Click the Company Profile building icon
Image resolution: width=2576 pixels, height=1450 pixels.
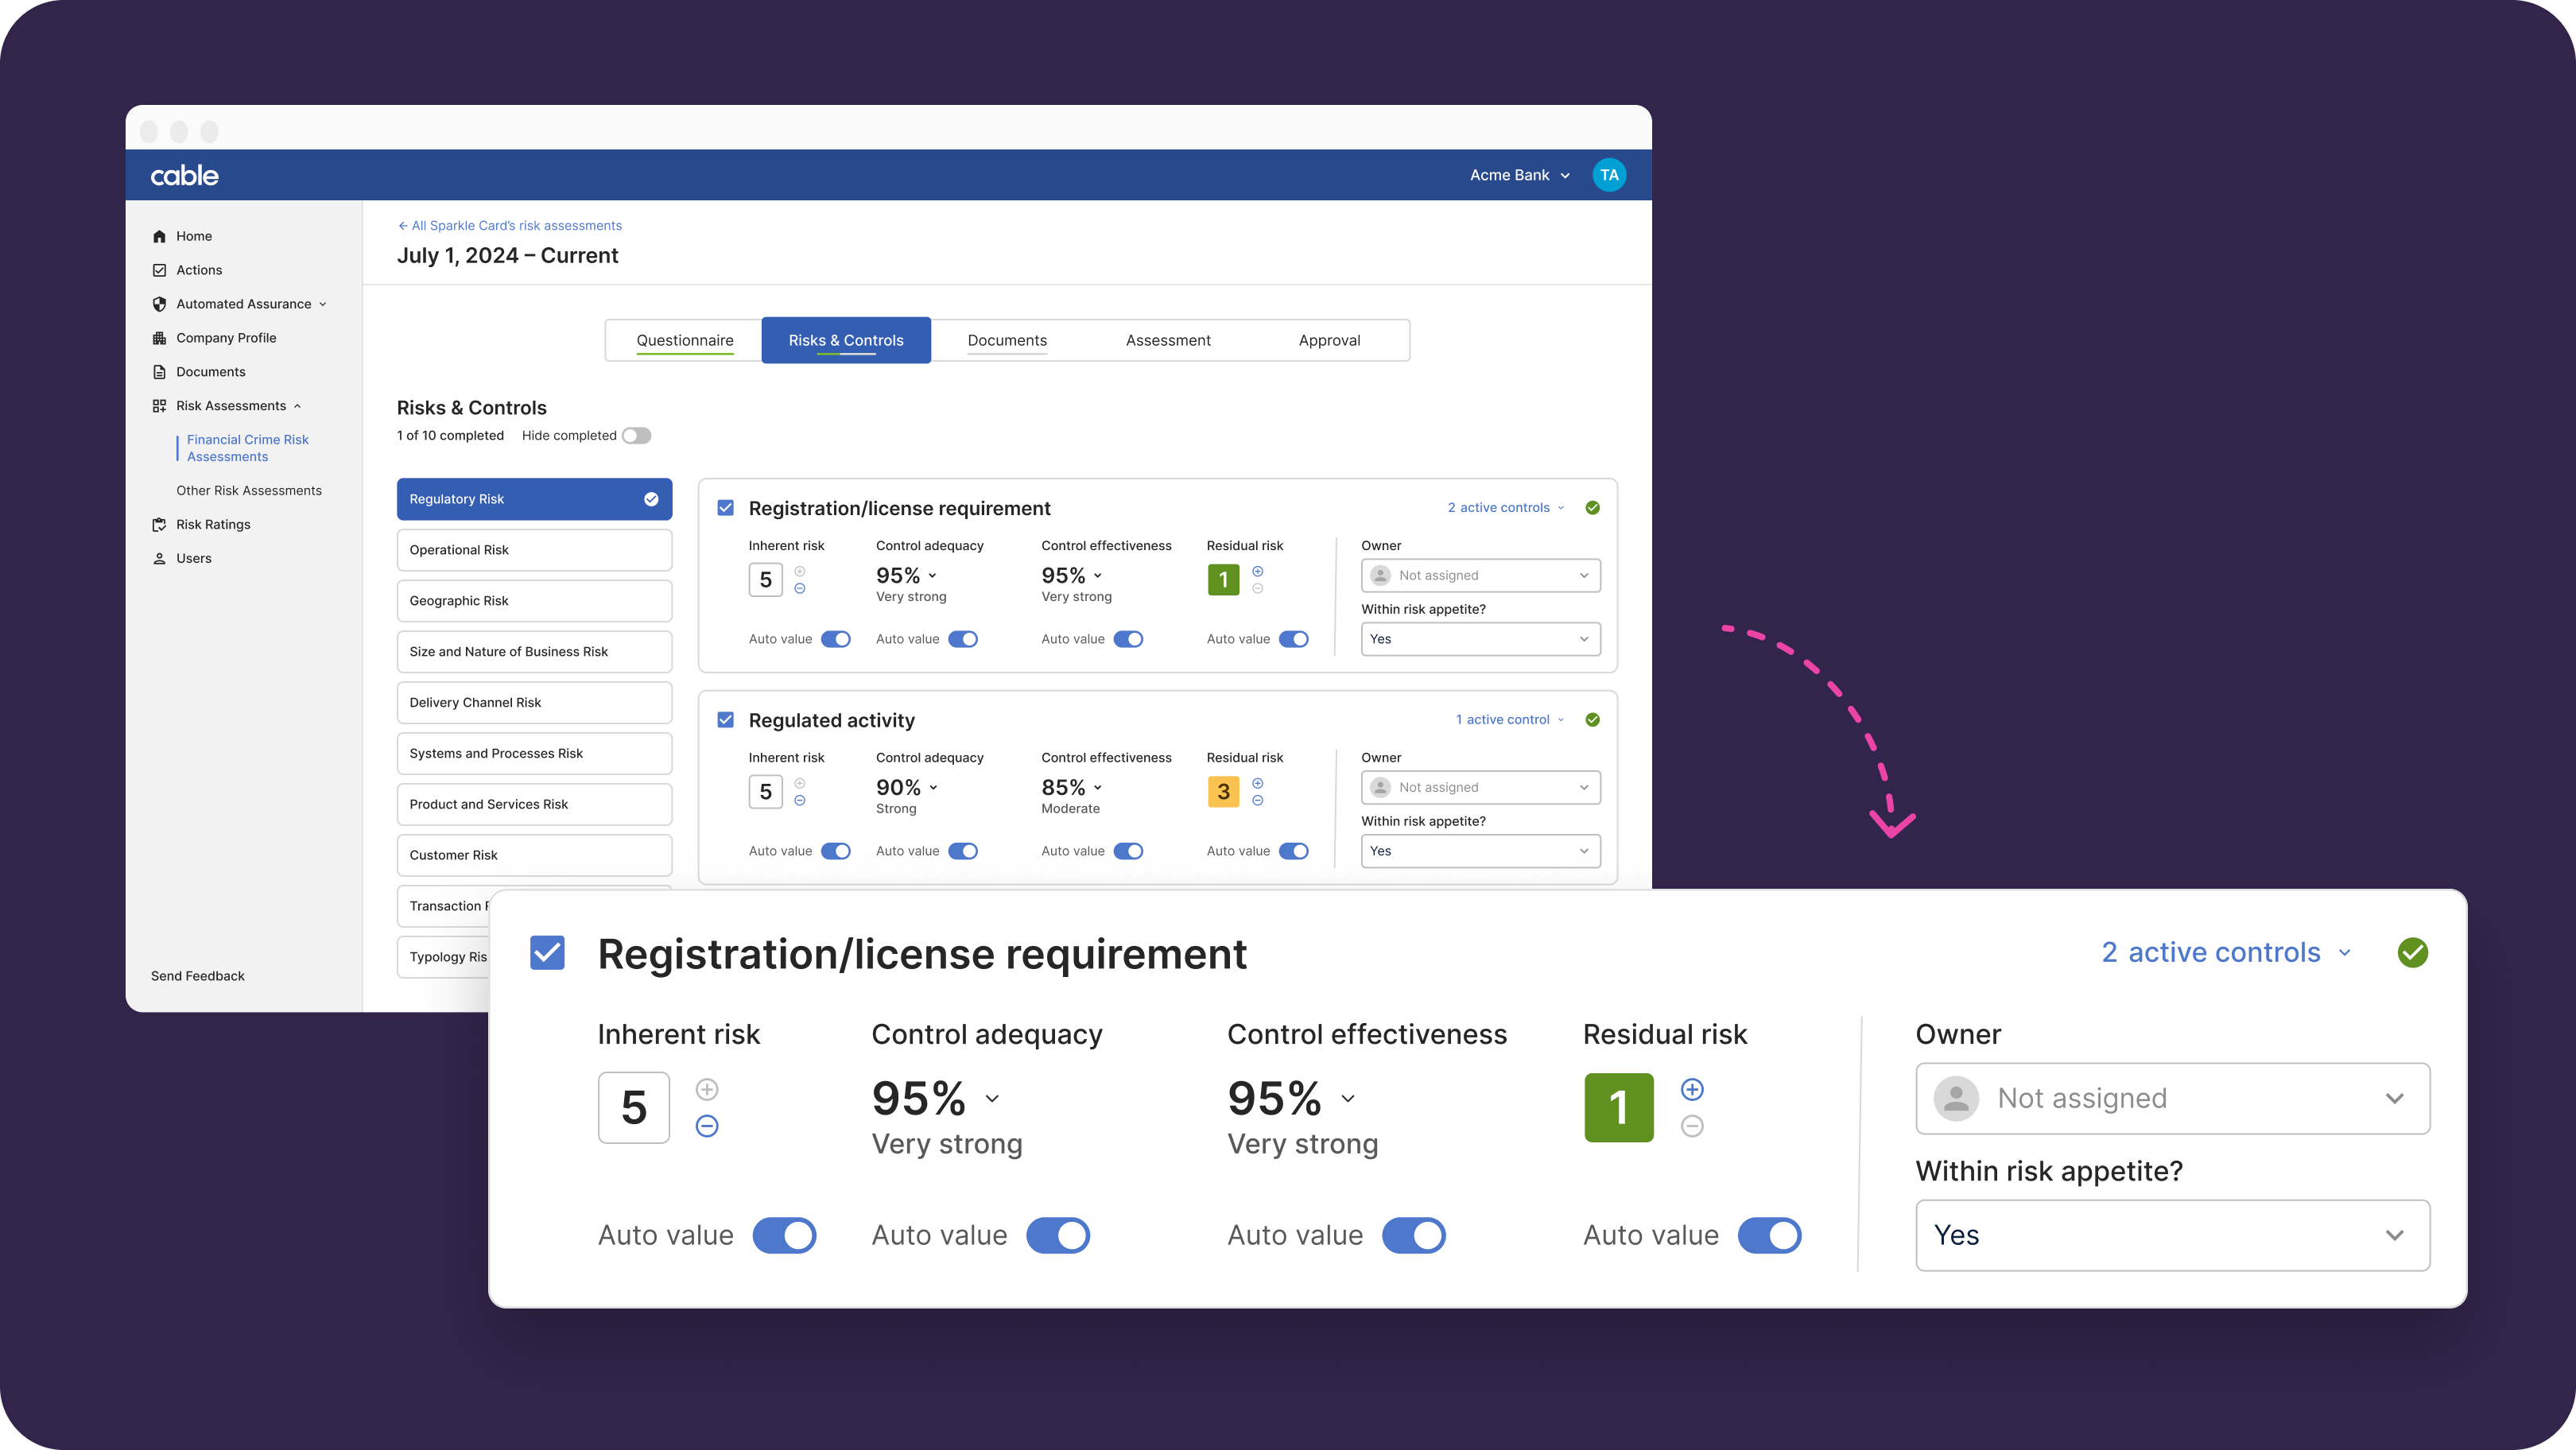(x=159, y=338)
